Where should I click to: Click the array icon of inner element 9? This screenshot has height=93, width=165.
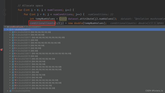pyautogui.click(x=13, y=56)
